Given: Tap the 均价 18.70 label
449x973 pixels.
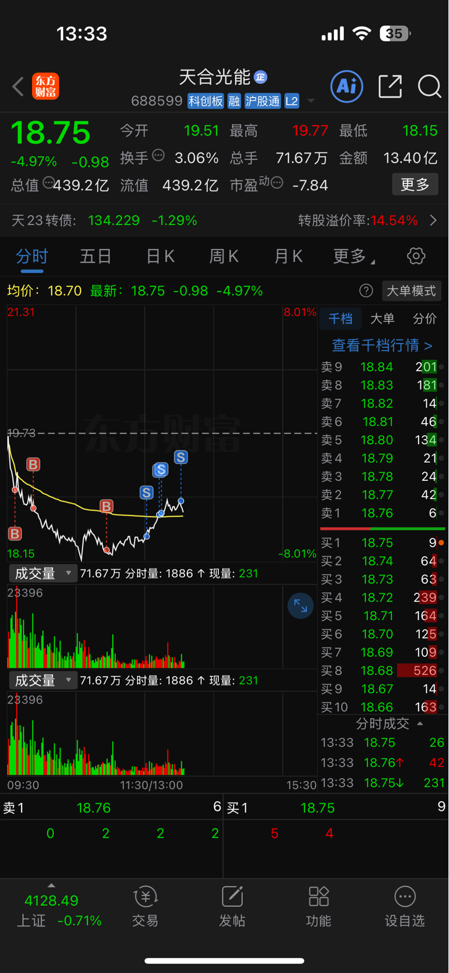Looking at the screenshot, I should (44, 290).
